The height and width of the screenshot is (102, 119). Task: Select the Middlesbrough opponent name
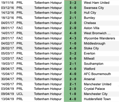tap(94, 43)
